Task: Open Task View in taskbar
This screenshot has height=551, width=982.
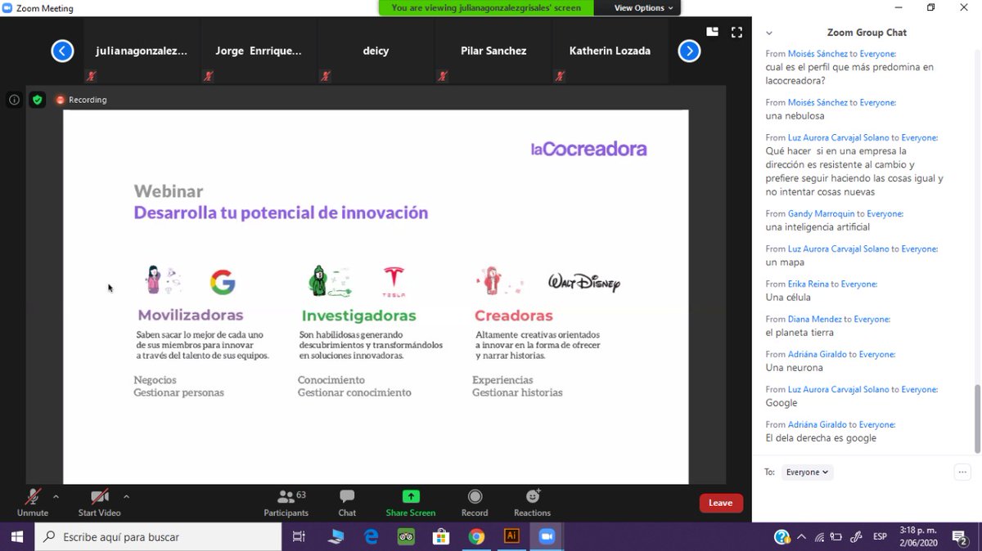Action: pos(299,537)
